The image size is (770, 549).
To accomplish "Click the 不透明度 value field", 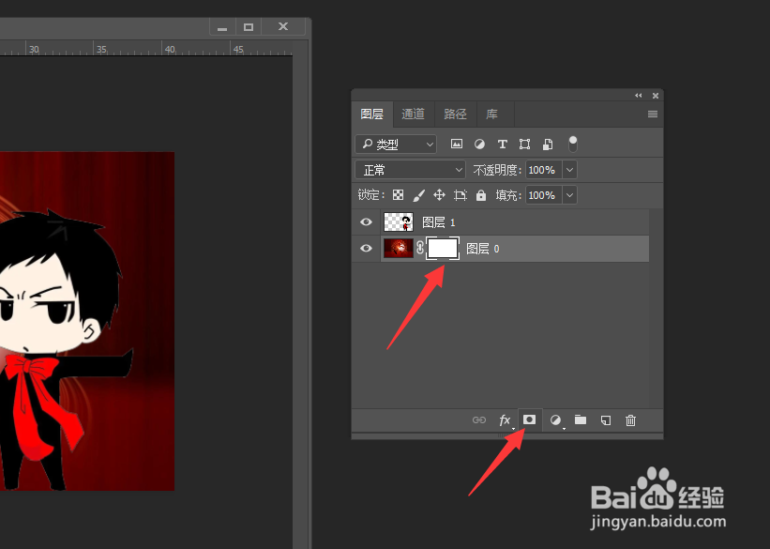I will click(544, 170).
